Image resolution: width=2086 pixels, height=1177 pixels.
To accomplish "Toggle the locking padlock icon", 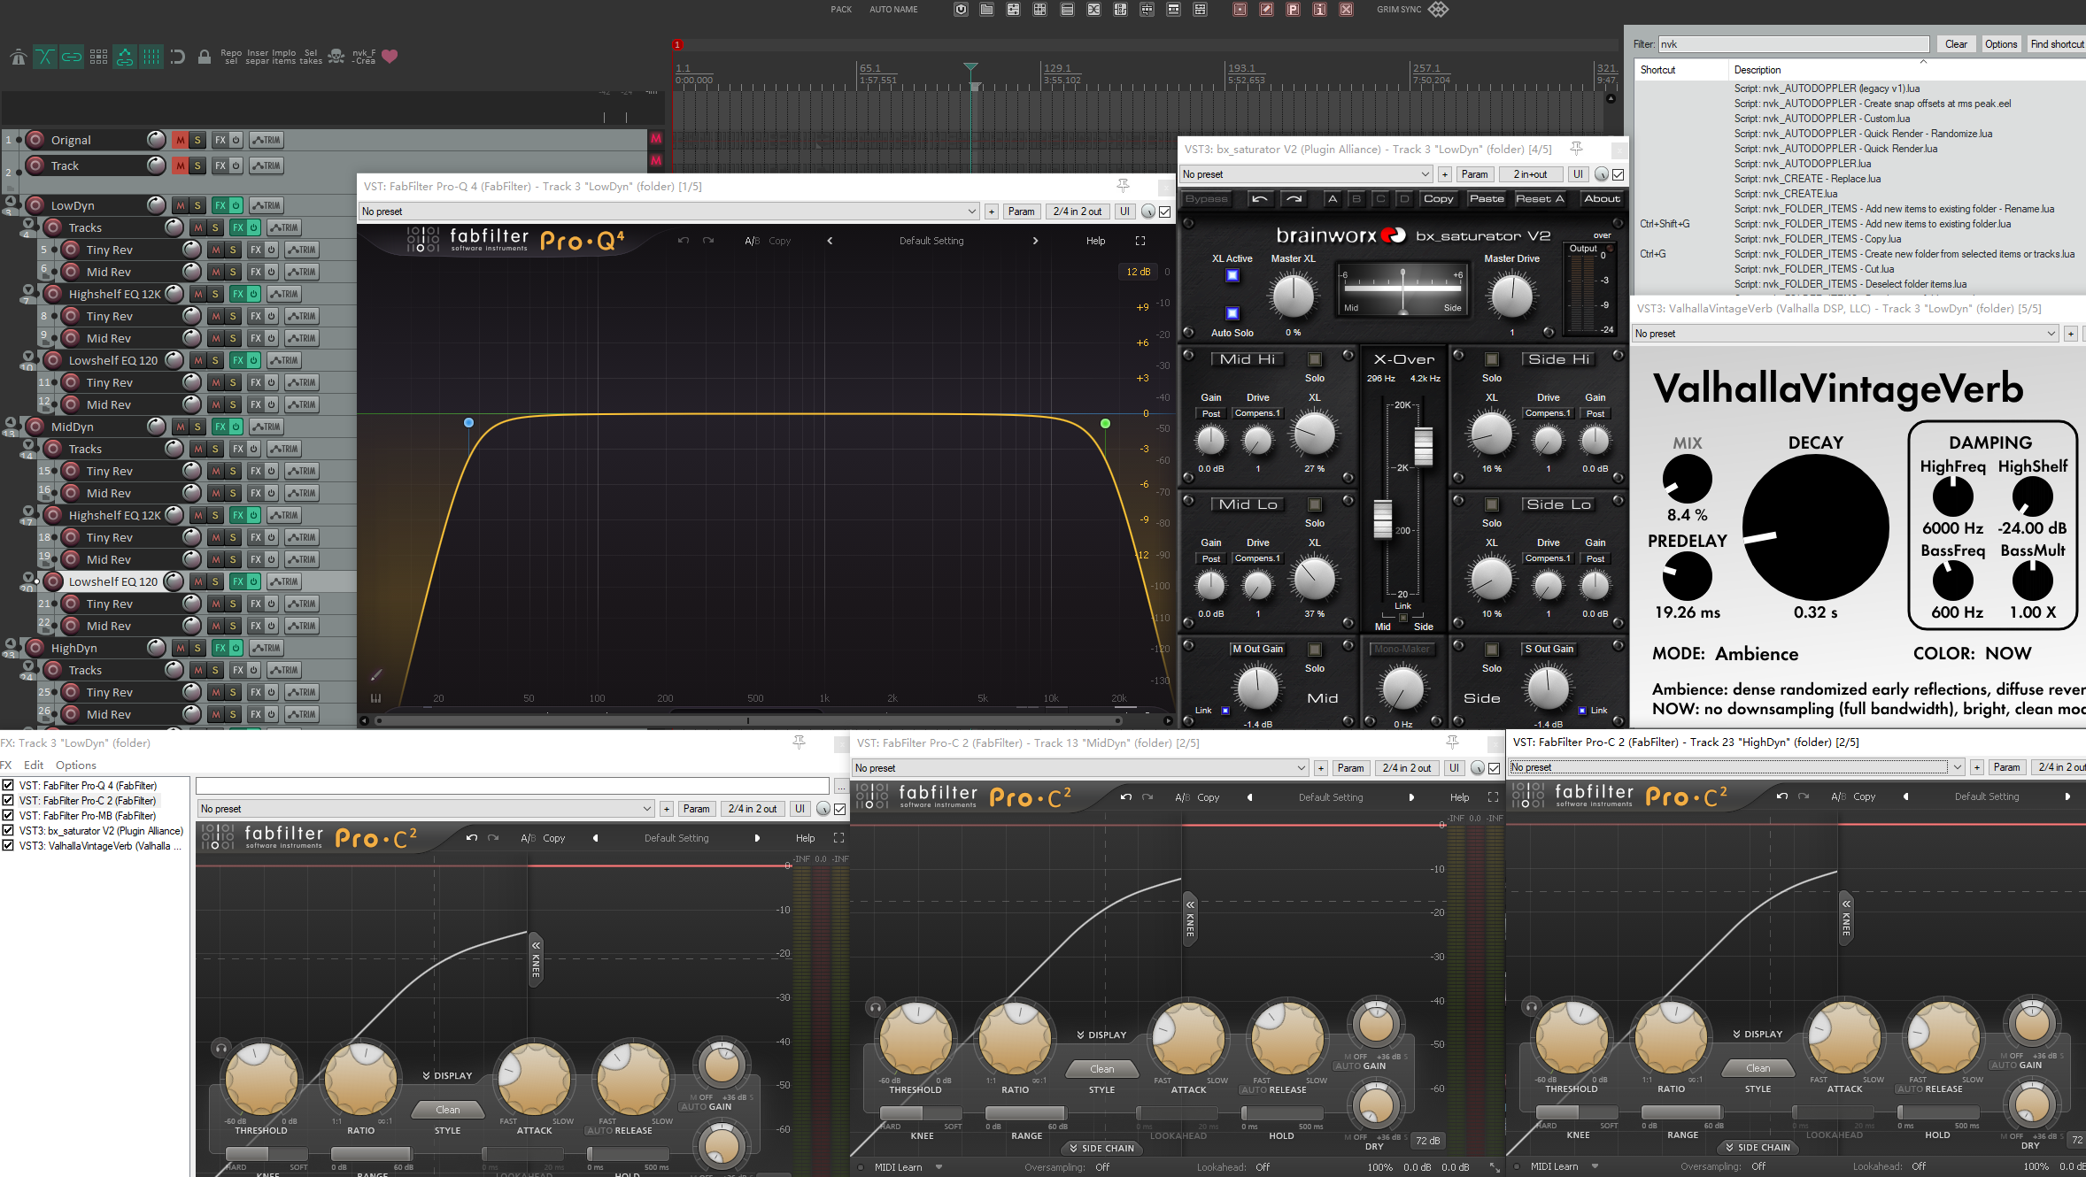I will [204, 57].
